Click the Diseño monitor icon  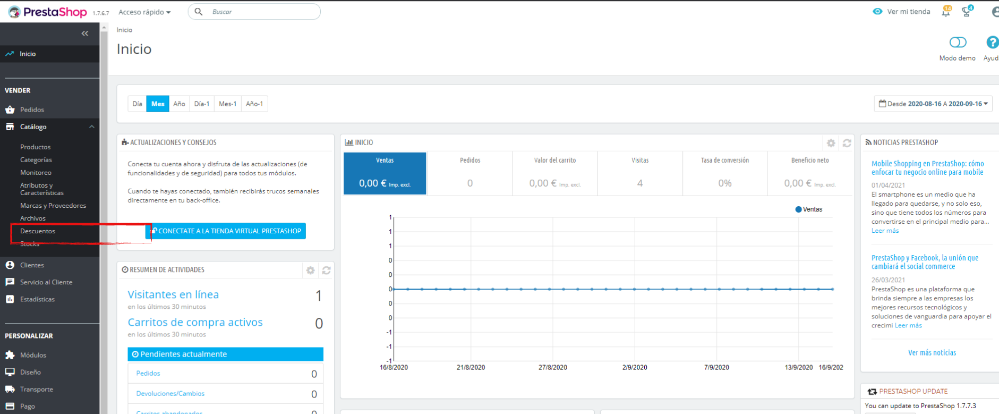point(10,372)
